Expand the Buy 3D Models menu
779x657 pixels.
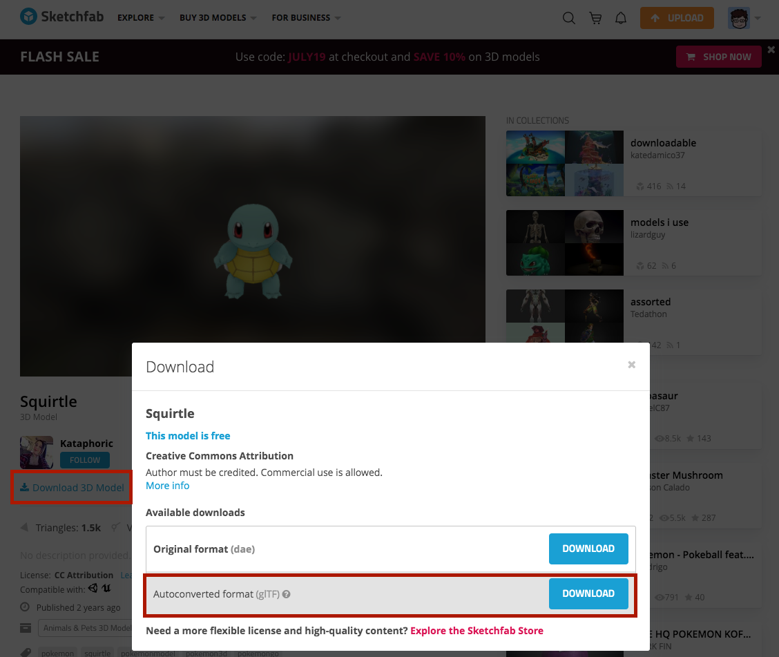tap(218, 18)
